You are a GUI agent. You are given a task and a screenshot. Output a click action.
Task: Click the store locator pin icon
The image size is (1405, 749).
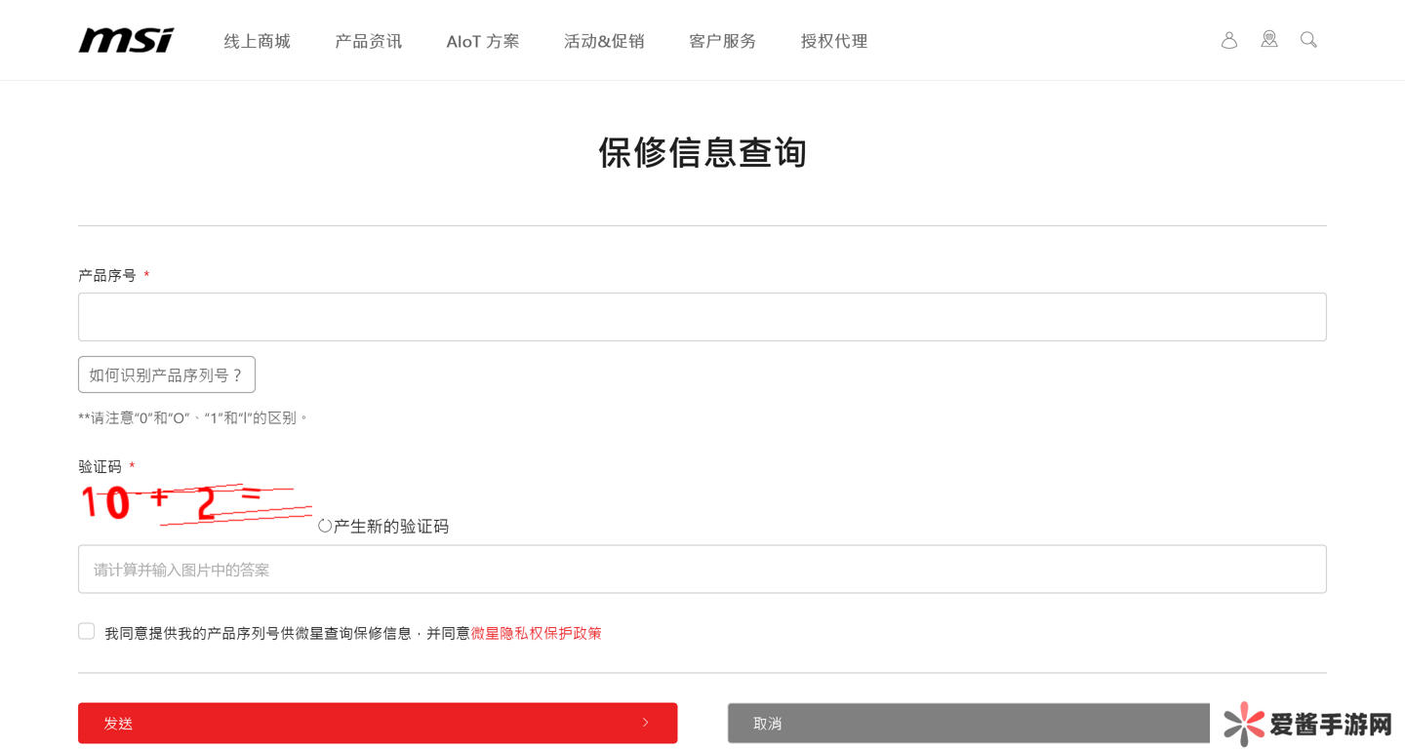(1269, 39)
